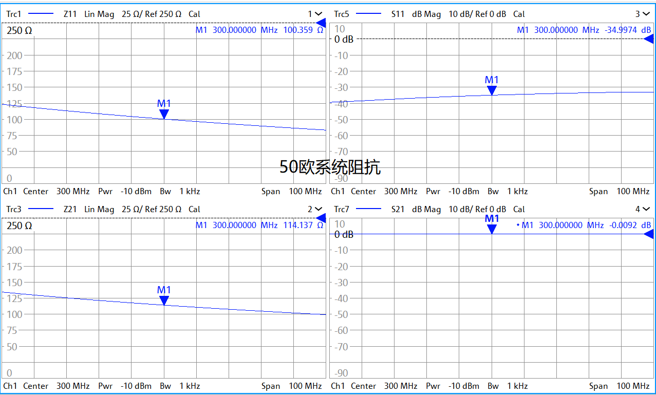Click the M1 marker on the Z11 trace

coord(164,114)
